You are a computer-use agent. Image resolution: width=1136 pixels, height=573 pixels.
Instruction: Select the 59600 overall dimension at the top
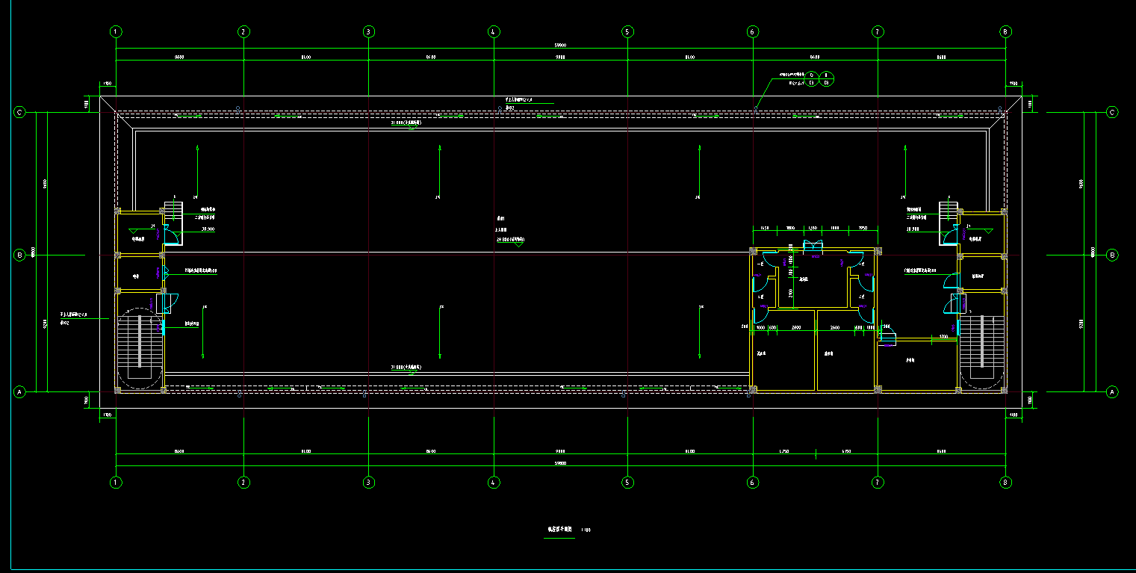(559, 45)
